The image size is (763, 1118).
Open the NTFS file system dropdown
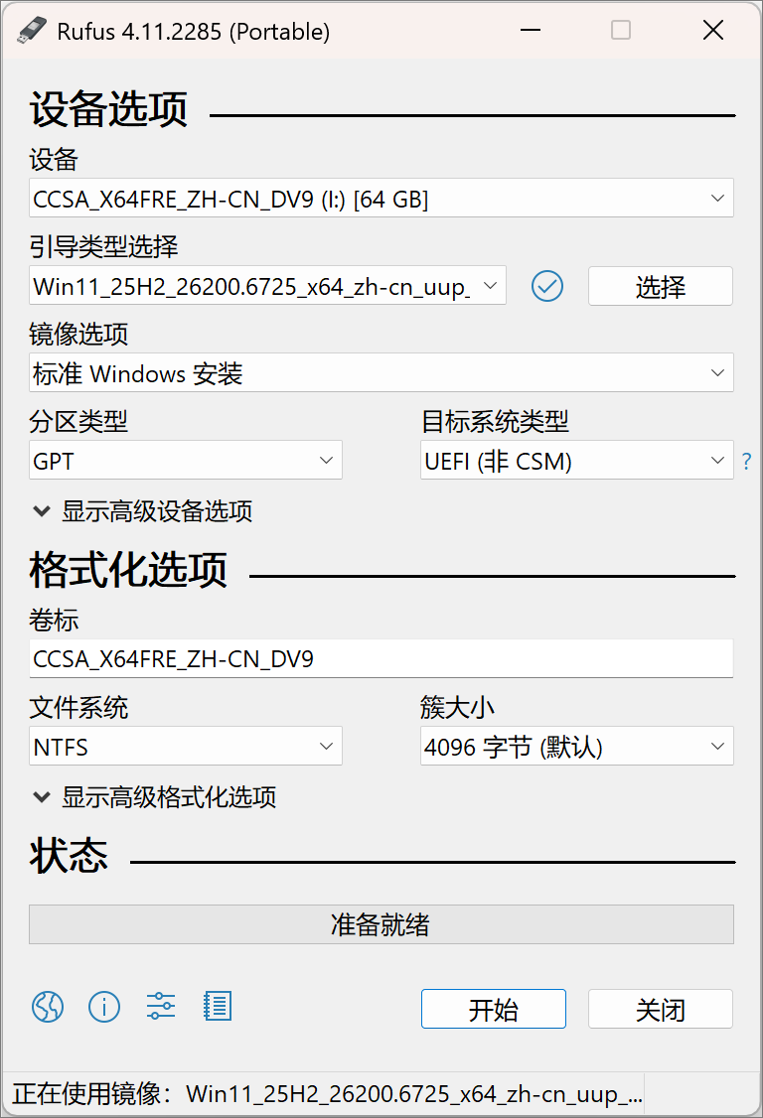186,747
